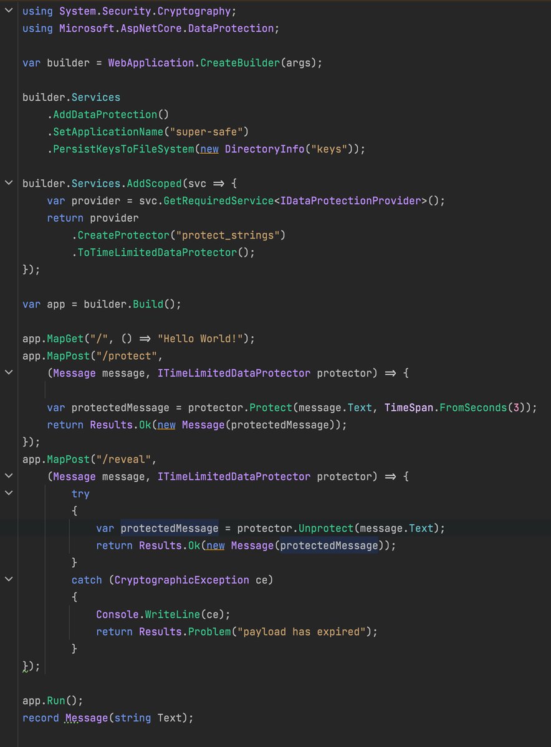Click the GetRequiredService method
551x747 pixels.
218,200
